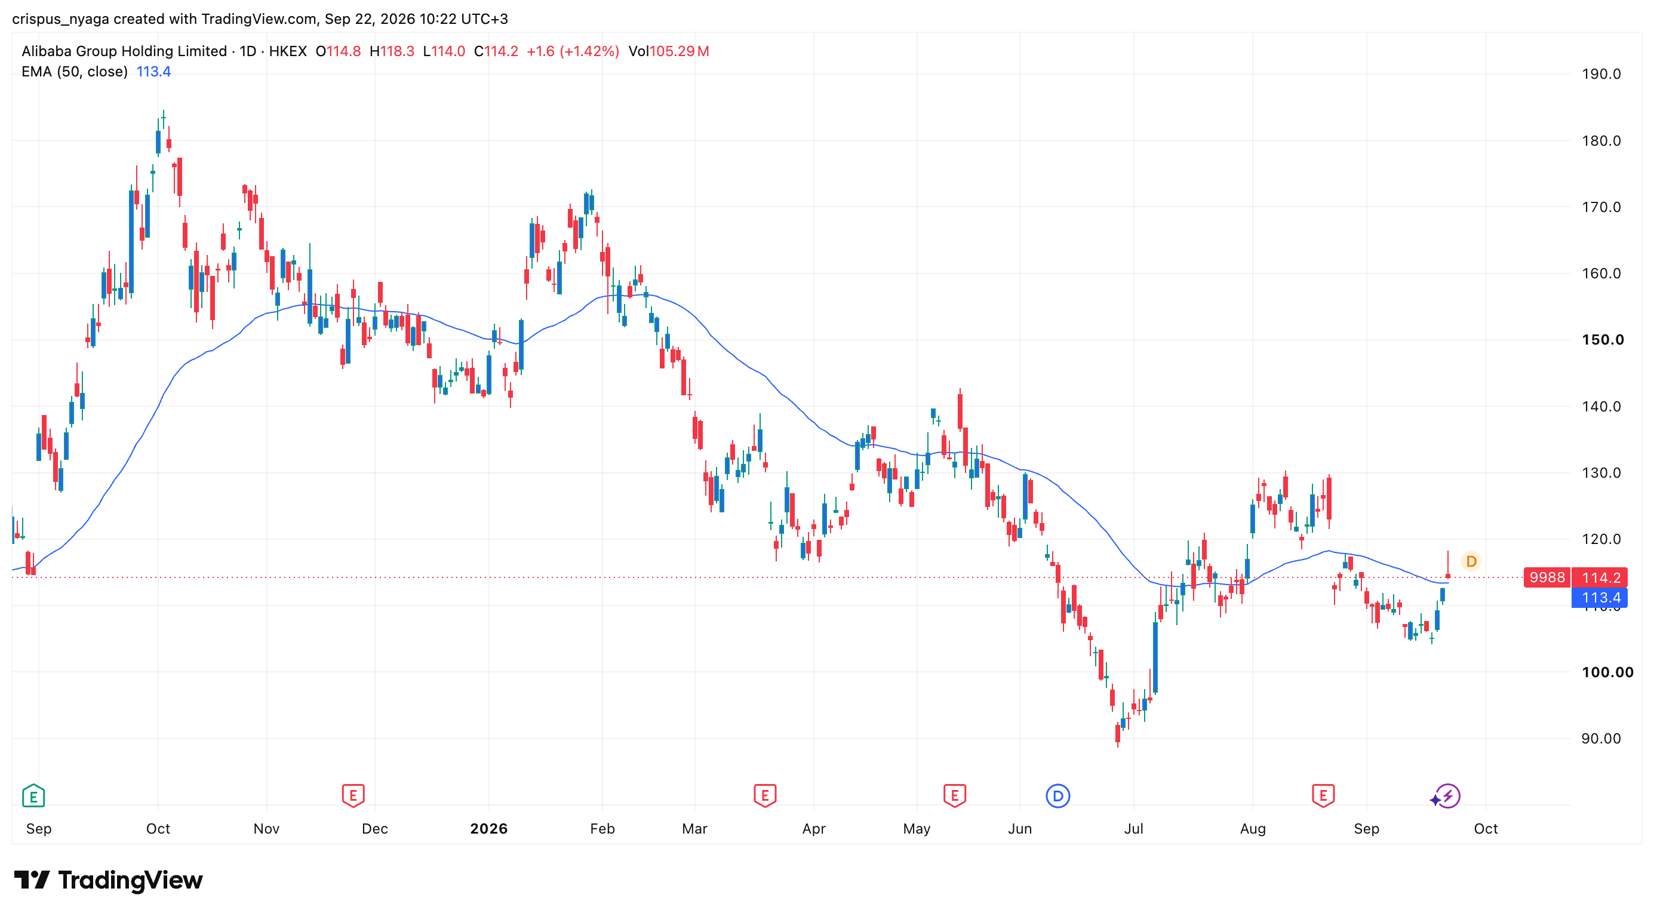The image size is (1654, 916).
Task: Open the blue dividend D marker in June
Action: point(1057,796)
